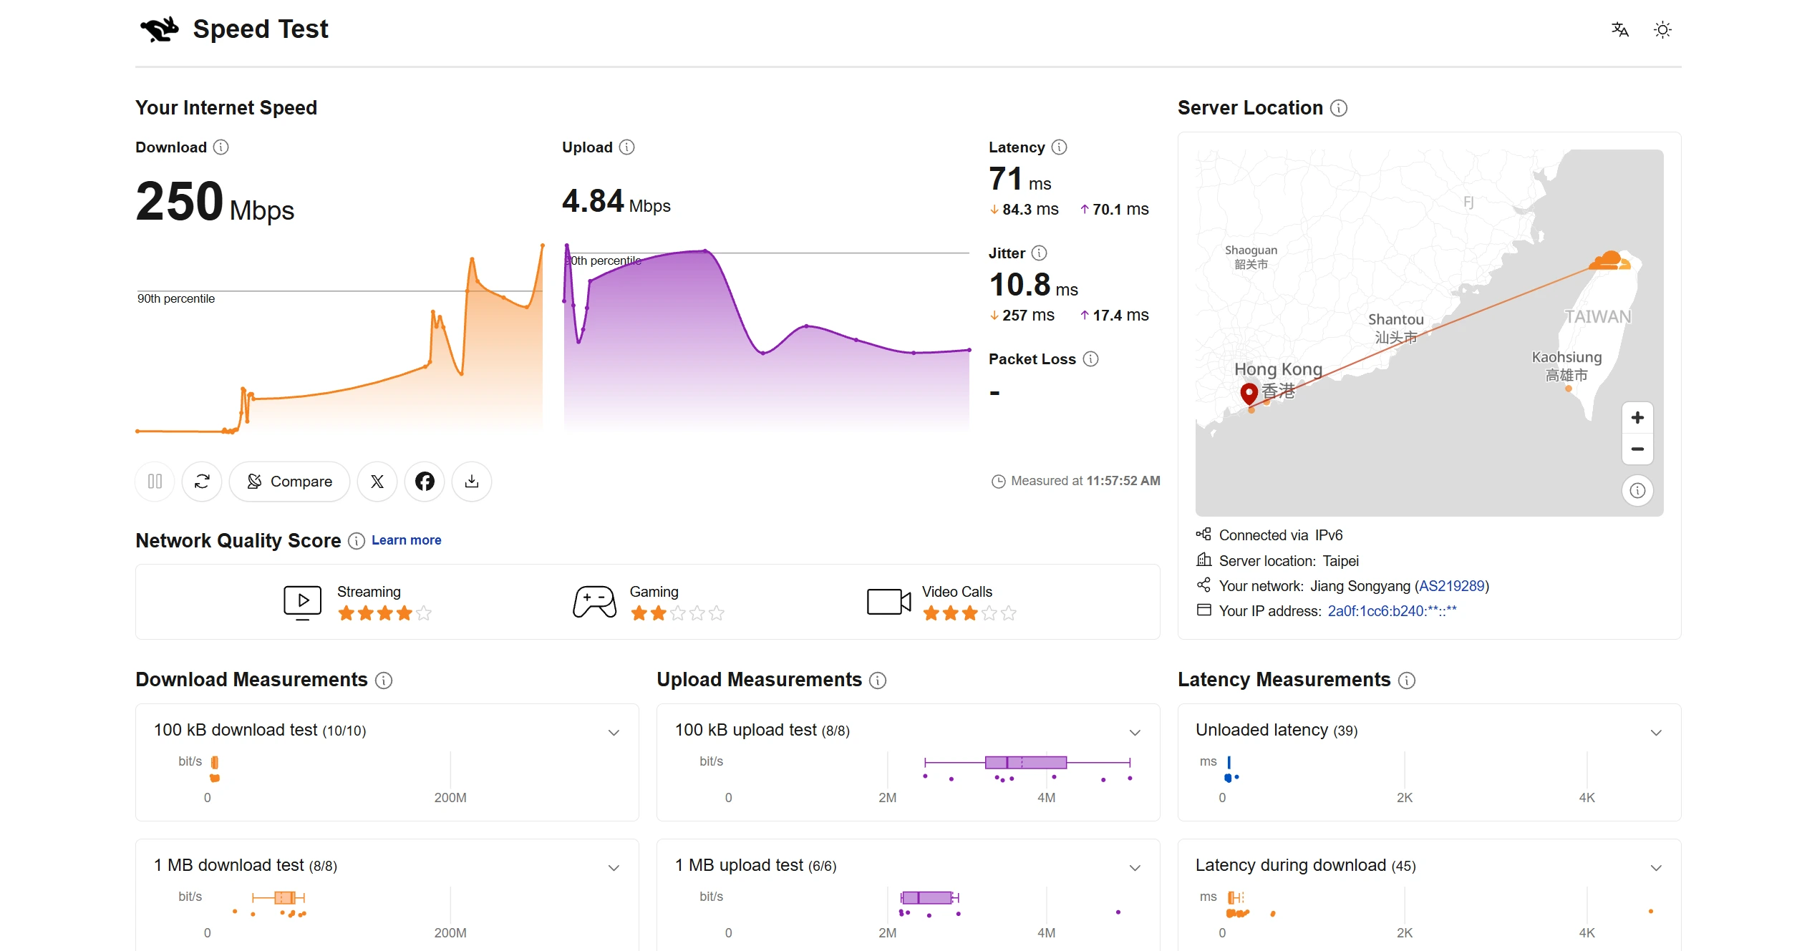The width and height of the screenshot is (1802, 951).
Task: Click the Compare button
Action: [x=289, y=482]
